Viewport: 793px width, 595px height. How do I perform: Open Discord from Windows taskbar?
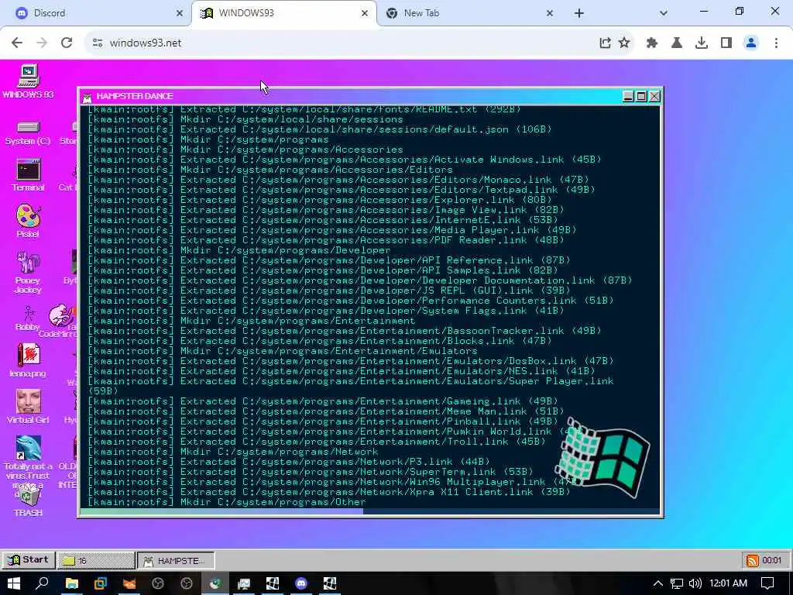pyautogui.click(x=301, y=583)
